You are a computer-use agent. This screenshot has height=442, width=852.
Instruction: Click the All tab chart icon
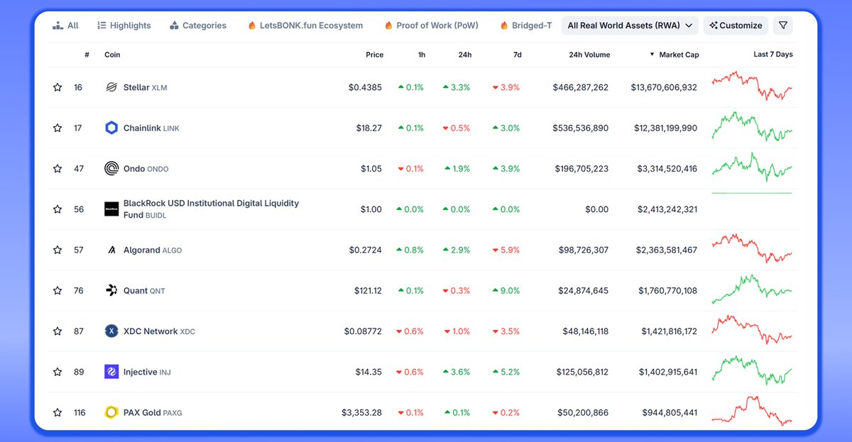58,26
